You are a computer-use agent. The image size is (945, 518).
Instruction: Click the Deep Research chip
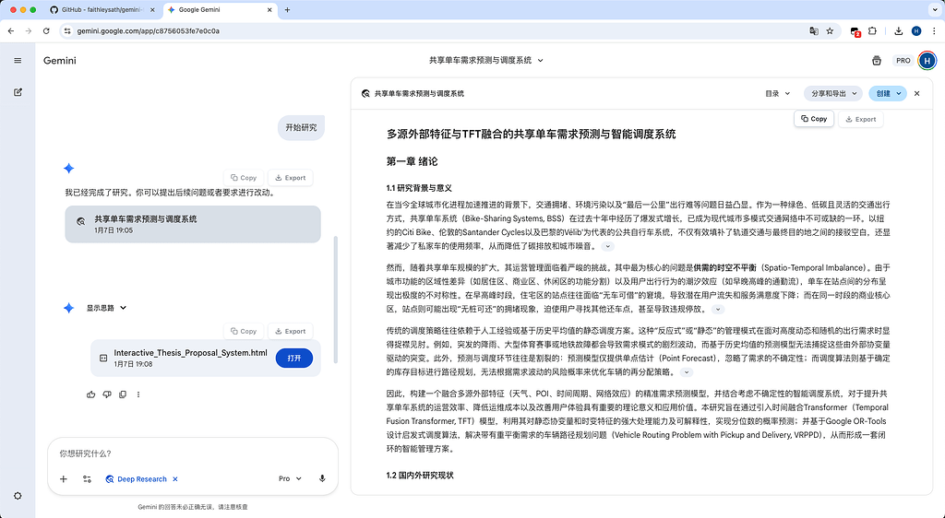pos(137,479)
